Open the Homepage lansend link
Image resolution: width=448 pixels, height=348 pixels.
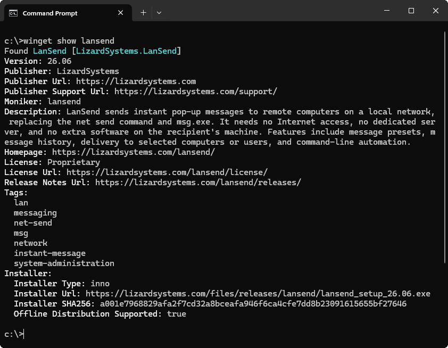pos(134,152)
